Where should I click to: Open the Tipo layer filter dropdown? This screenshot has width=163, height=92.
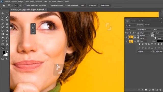pos(131,25)
